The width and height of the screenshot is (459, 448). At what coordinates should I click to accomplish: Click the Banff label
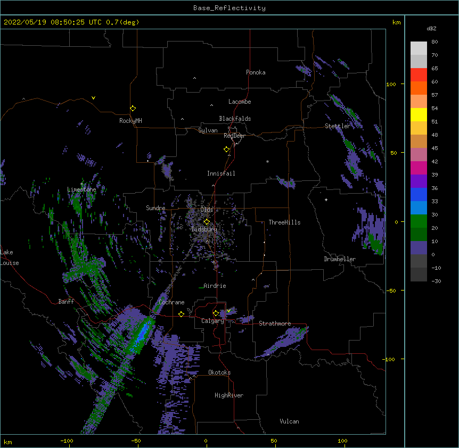(66, 302)
